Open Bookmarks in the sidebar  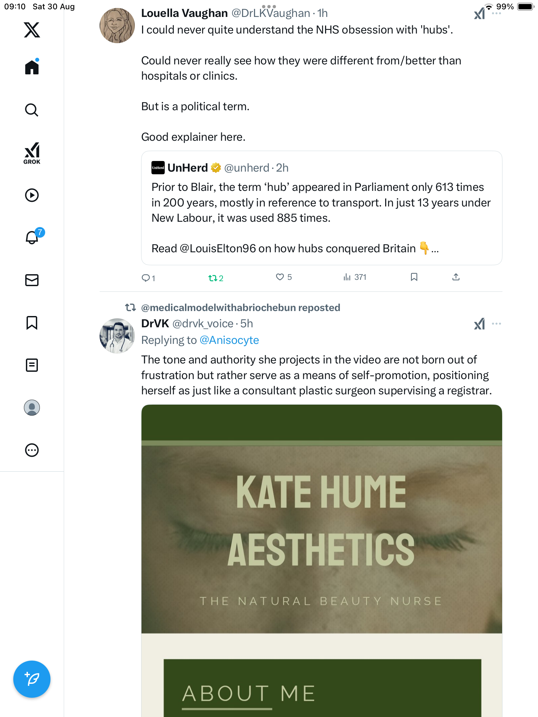[x=32, y=323]
